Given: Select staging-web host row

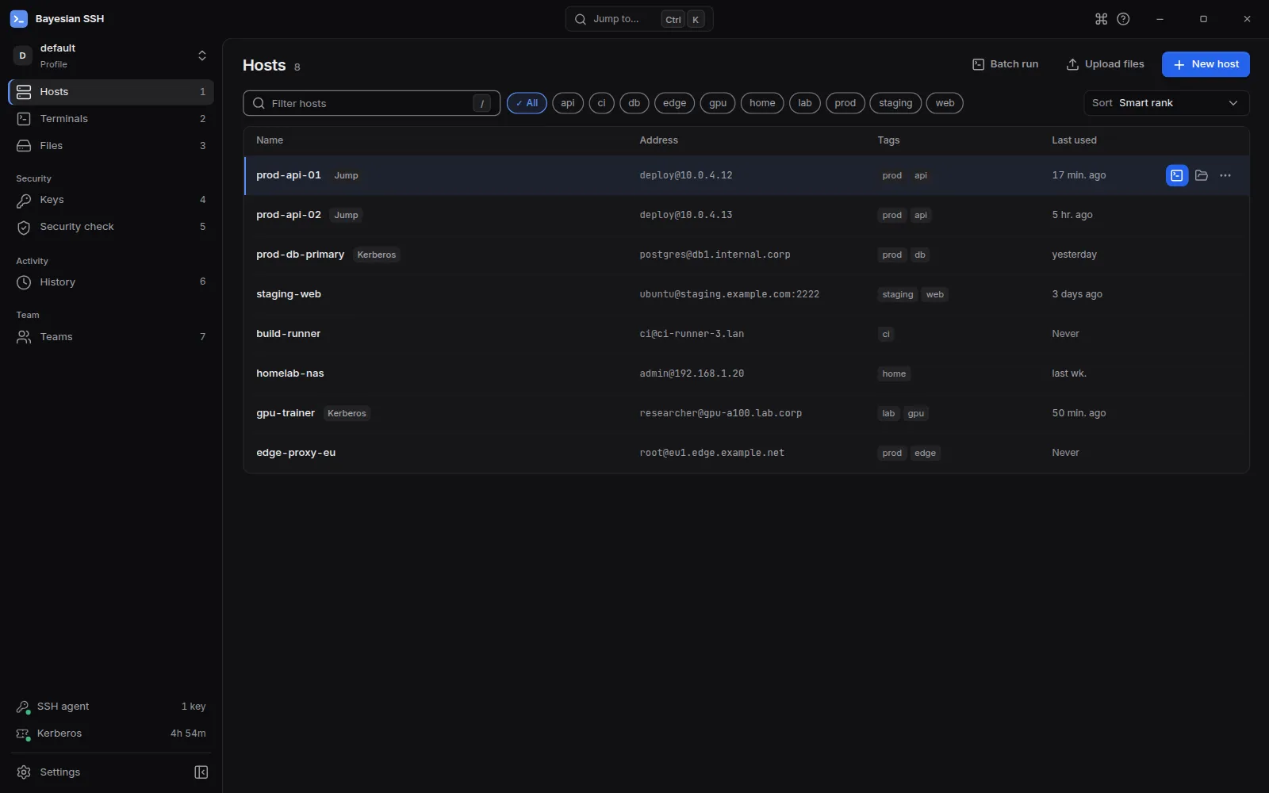Looking at the screenshot, I should point(746,294).
